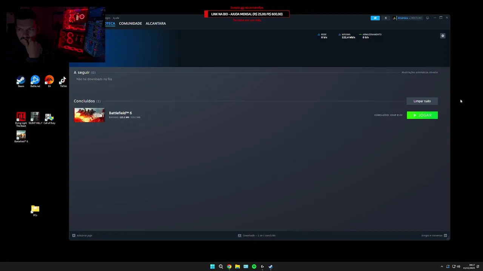Screen dimensions: 483x271
Task: Click the Adicionar jogo plus icon
Action: tap(74, 236)
